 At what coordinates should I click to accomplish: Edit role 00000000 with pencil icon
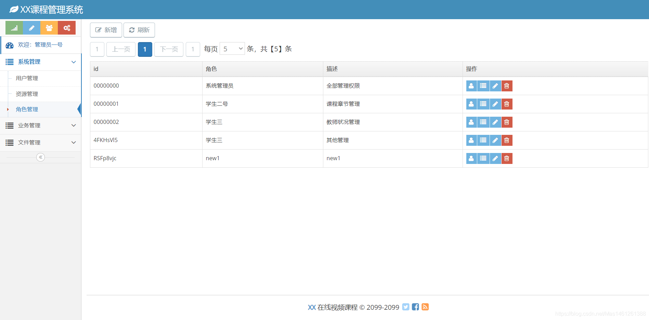click(x=495, y=86)
